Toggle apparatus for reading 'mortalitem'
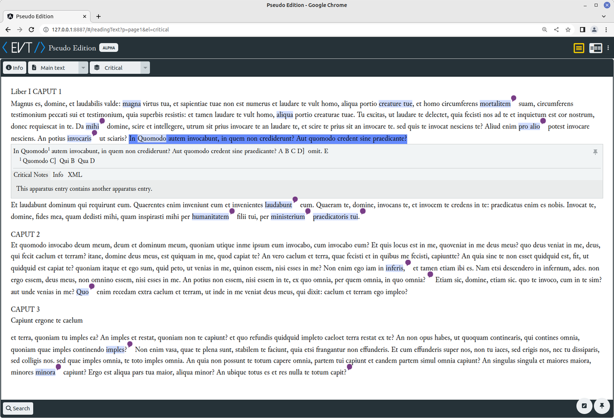Viewport: 614px width, 418px height. pos(495,104)
